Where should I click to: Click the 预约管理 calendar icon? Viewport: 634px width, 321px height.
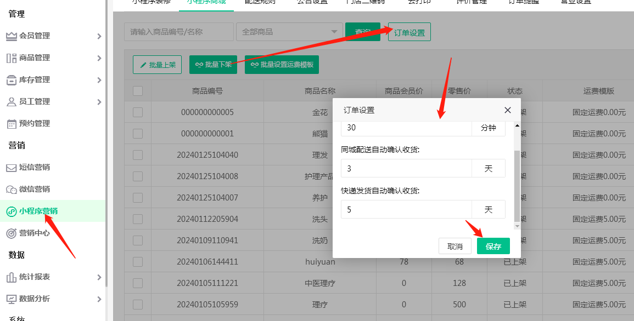[x=11, y=124]
